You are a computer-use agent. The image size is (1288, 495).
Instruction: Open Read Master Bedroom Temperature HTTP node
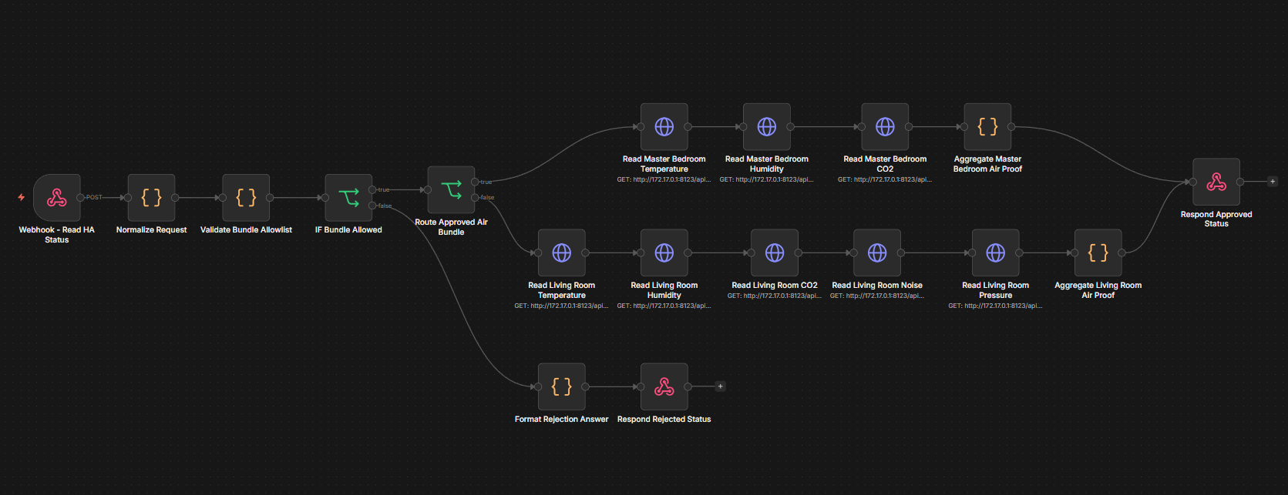point(664,127)
